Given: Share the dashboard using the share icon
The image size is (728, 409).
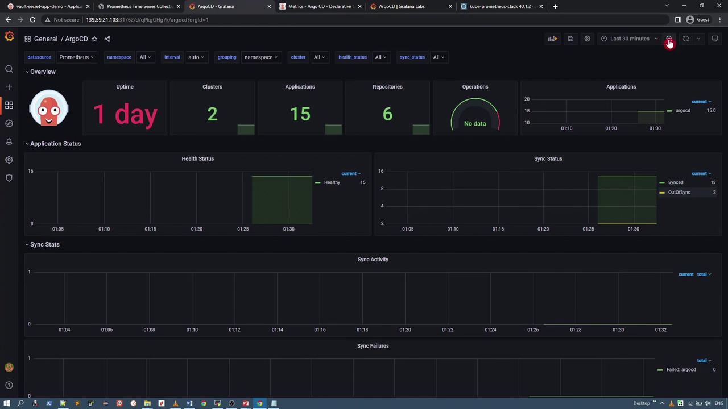Looking at the screenshot, I should tap(107, 39).
